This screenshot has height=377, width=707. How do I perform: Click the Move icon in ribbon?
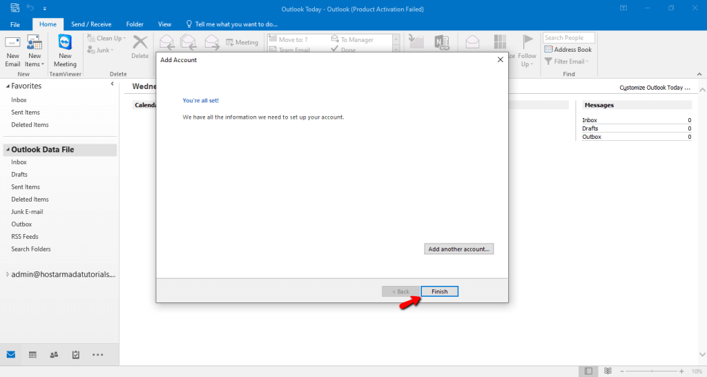point(416,42)
